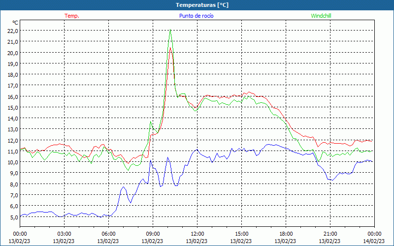Click the red Temp. peak above 20°C
Image resolution: width=394 pixels, height=246 pixels.
(170, 48)
